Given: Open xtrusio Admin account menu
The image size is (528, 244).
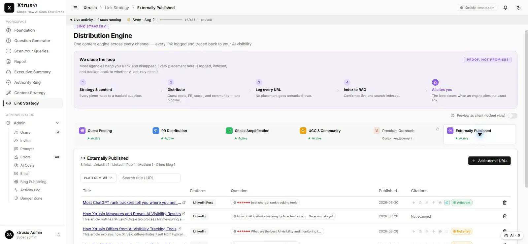Looking at the screenshot, I should (x=33, y=235).
